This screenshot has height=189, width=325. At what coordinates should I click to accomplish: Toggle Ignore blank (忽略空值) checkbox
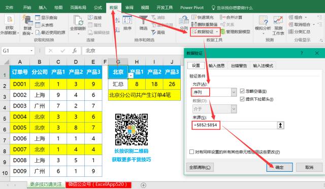(x=242, y=91)
